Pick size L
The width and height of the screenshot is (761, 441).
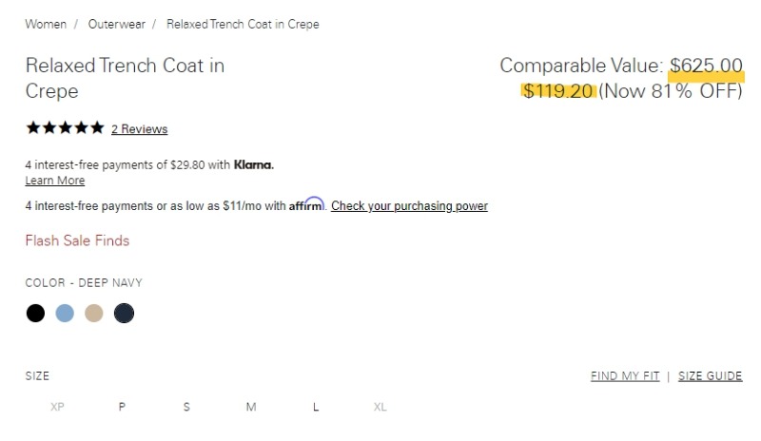(x=316, y=407)
